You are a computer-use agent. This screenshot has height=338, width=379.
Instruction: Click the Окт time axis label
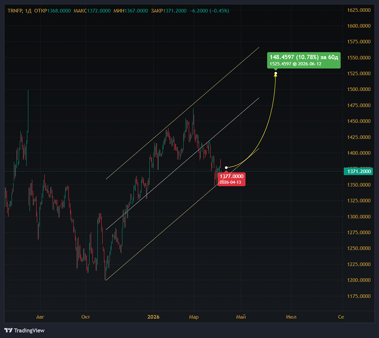pos(86,317)
